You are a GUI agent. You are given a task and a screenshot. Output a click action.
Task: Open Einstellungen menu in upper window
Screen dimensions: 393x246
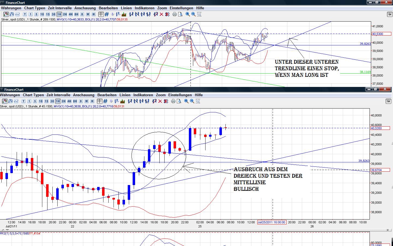pyautogui.click(x=181, y=8)
